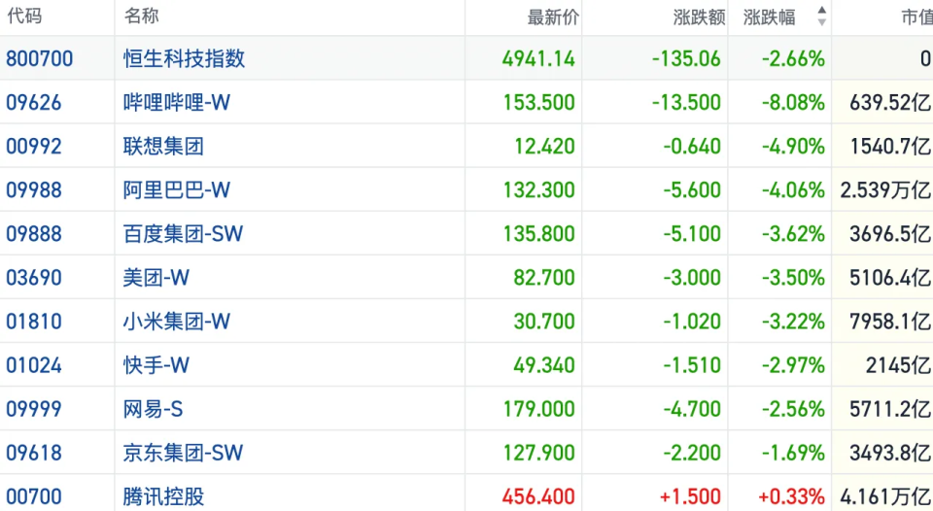Open 哔哩哔哩-W stock name
Image resolution: width=933 pixels, height=511 pixels.
coord(177,102)
